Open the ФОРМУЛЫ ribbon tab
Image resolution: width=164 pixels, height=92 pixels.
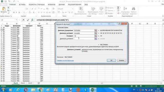52,5
